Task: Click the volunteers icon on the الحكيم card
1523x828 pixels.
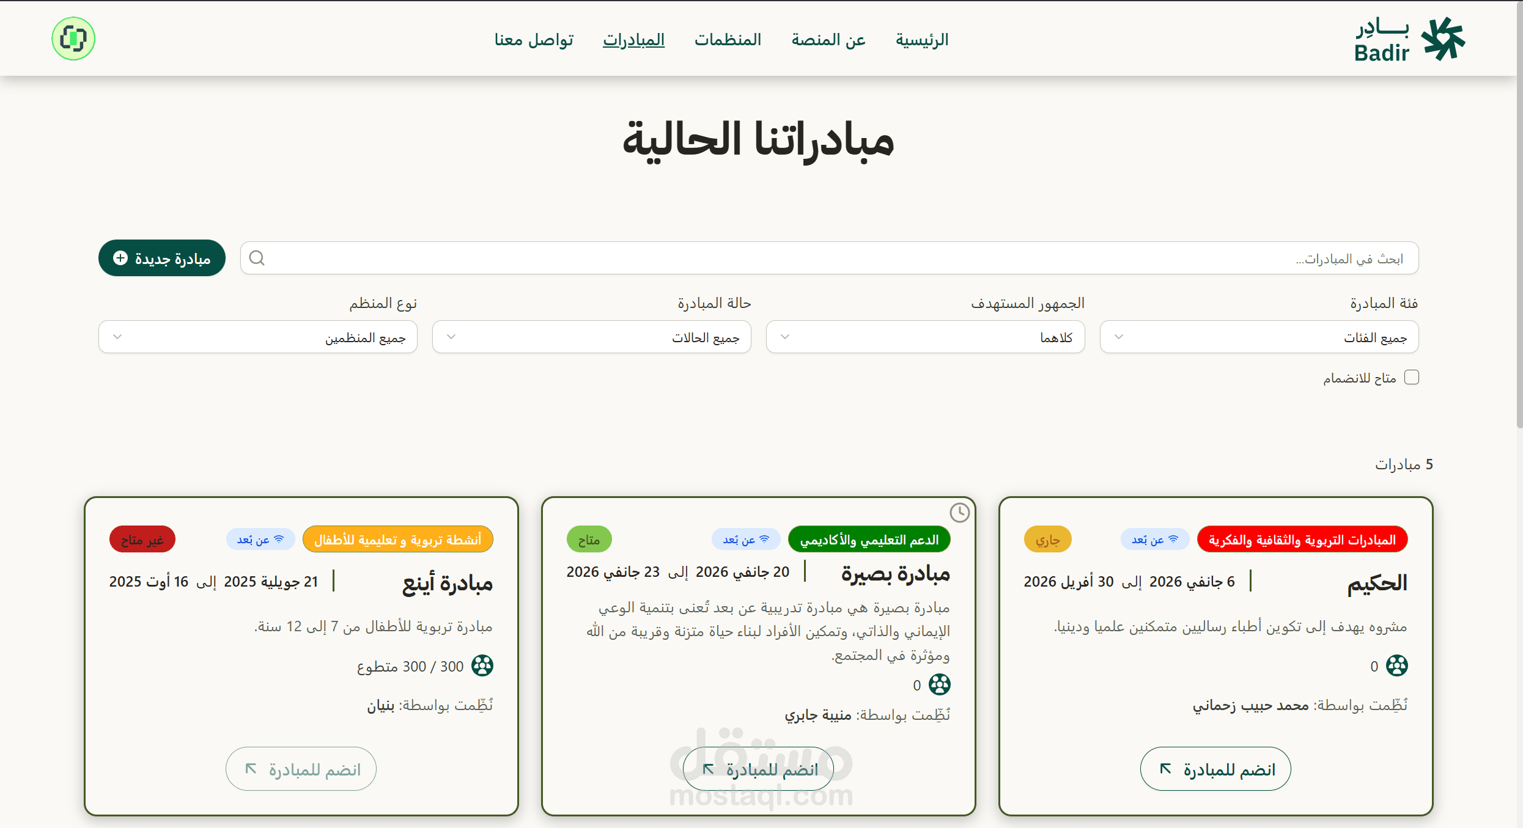Action: click(1396, 665)
